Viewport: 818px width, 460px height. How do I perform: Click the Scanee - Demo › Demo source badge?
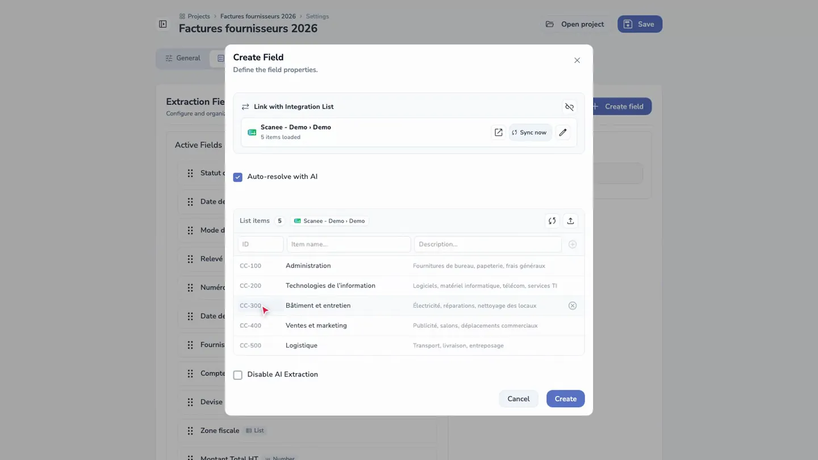tap(329, 221)
